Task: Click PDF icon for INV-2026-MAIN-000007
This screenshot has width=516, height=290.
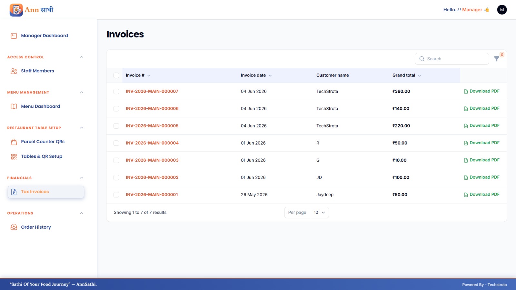Action: [x=466, y=92]
